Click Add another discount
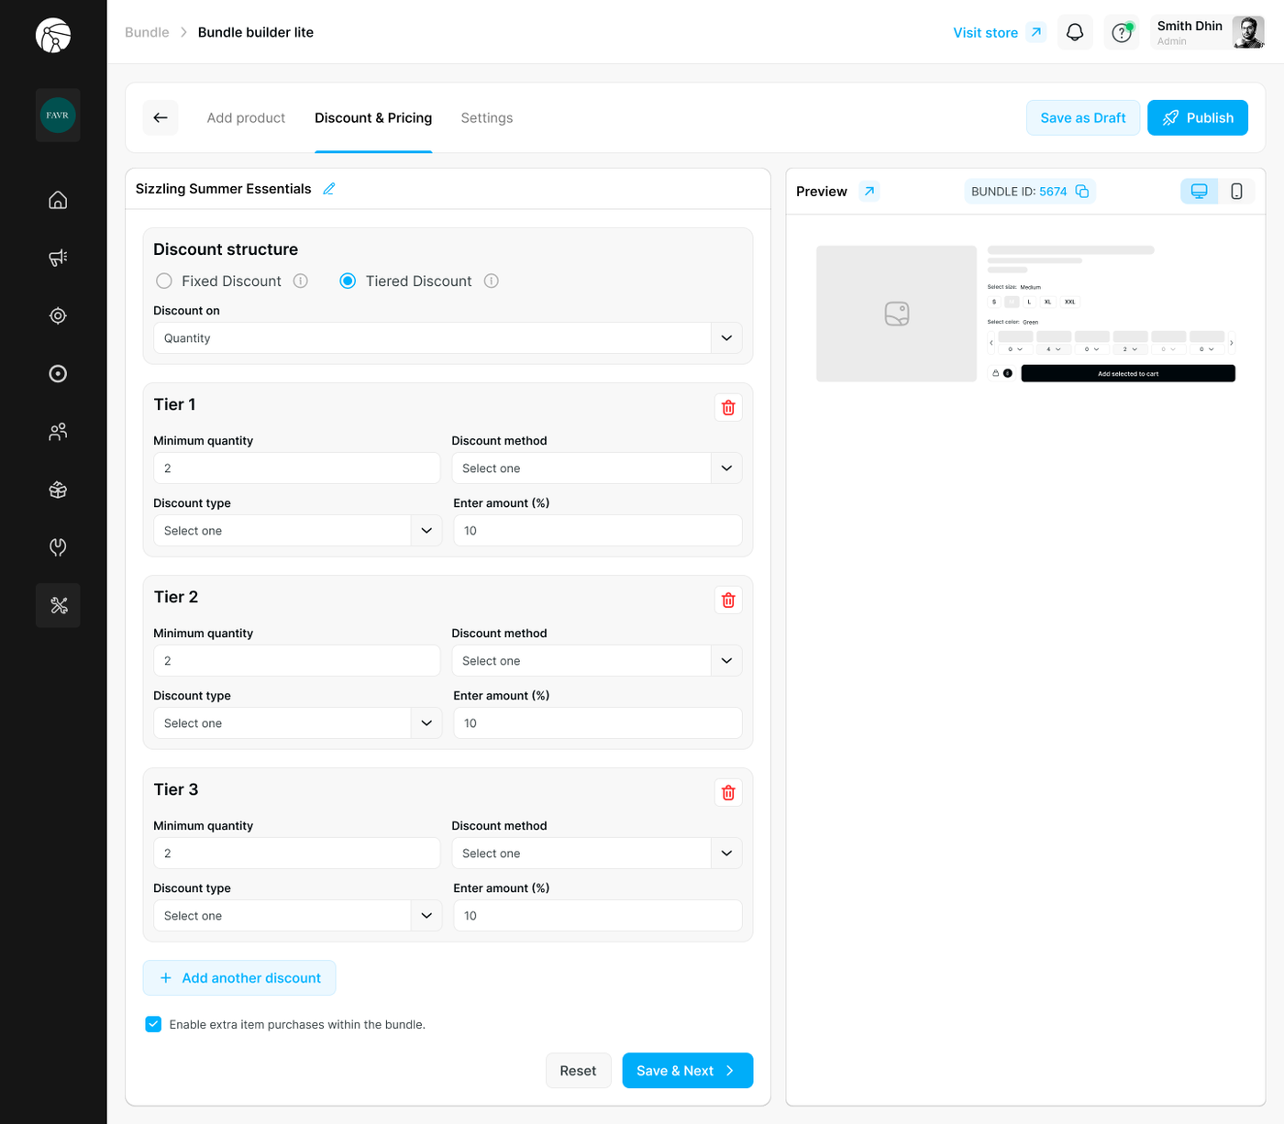 point(239,978)
